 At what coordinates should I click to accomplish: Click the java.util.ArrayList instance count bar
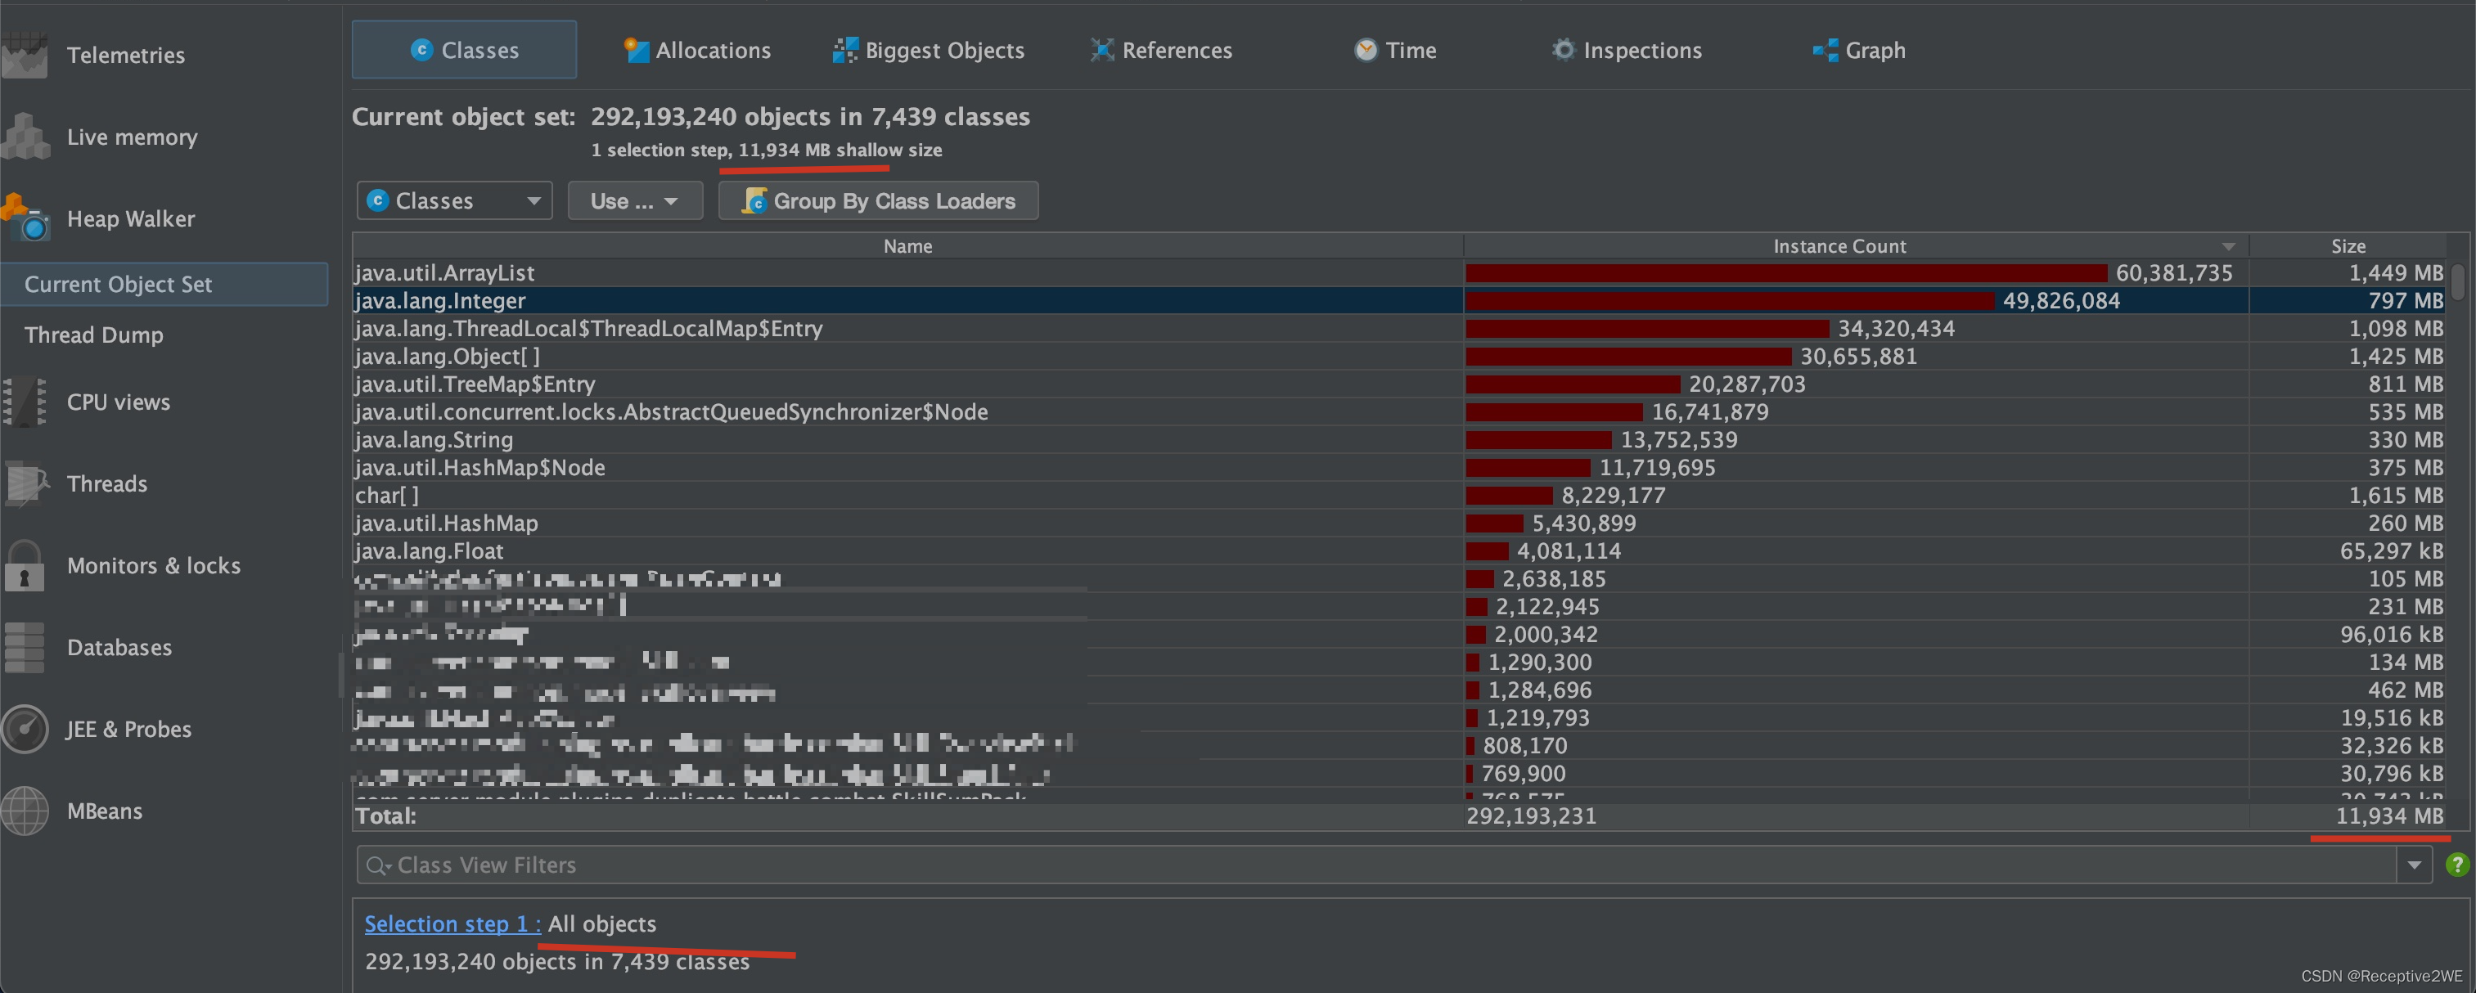pos(1786,273)
